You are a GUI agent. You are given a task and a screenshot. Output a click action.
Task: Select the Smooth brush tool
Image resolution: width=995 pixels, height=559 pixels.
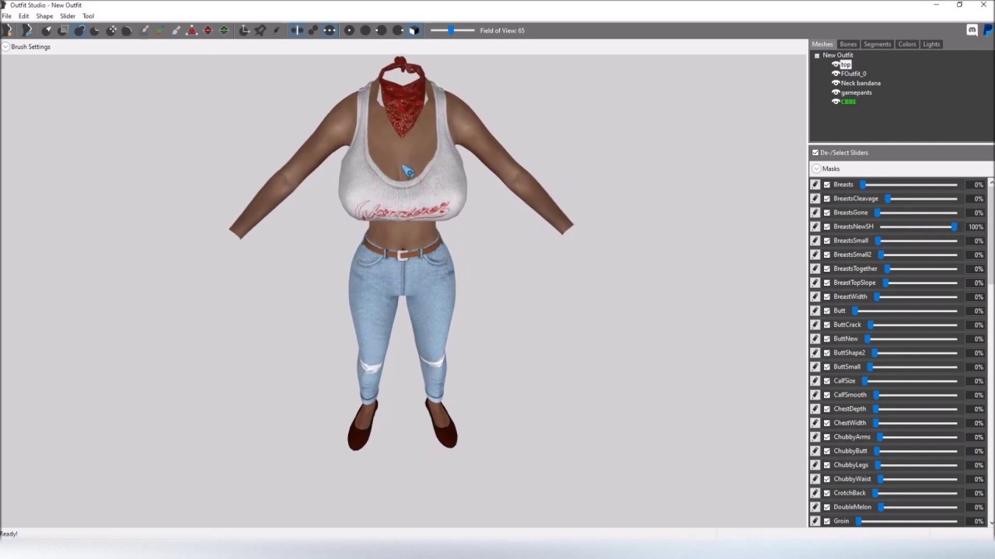tap(127, 30)
